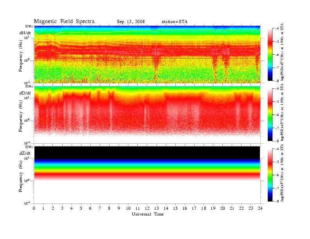Click the "-6" value on the dD/dt color scale
The image size is (310, 239).
[277, 115]
